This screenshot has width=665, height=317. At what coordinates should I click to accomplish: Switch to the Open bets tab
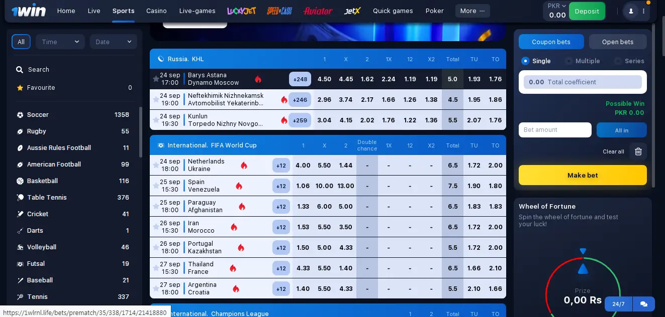click(x=617, y=42)
